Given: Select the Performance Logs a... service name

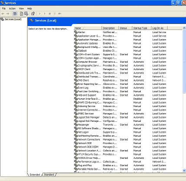Looking at the screenshot, I should 90,161.
